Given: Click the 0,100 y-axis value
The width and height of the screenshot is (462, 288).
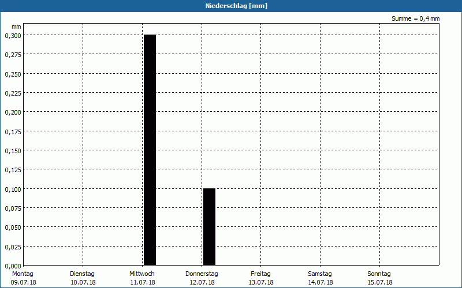Looking at the screenshot, I should 13,190.
